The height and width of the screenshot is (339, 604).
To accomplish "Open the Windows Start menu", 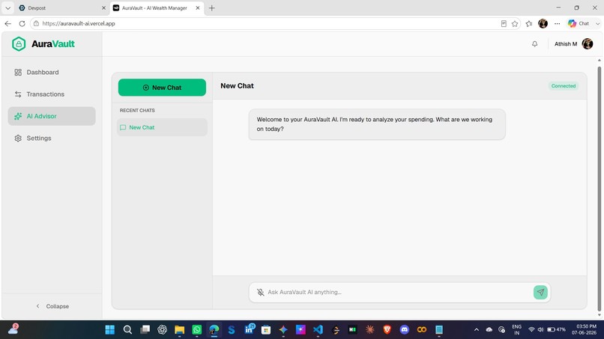I will (109, 330).
